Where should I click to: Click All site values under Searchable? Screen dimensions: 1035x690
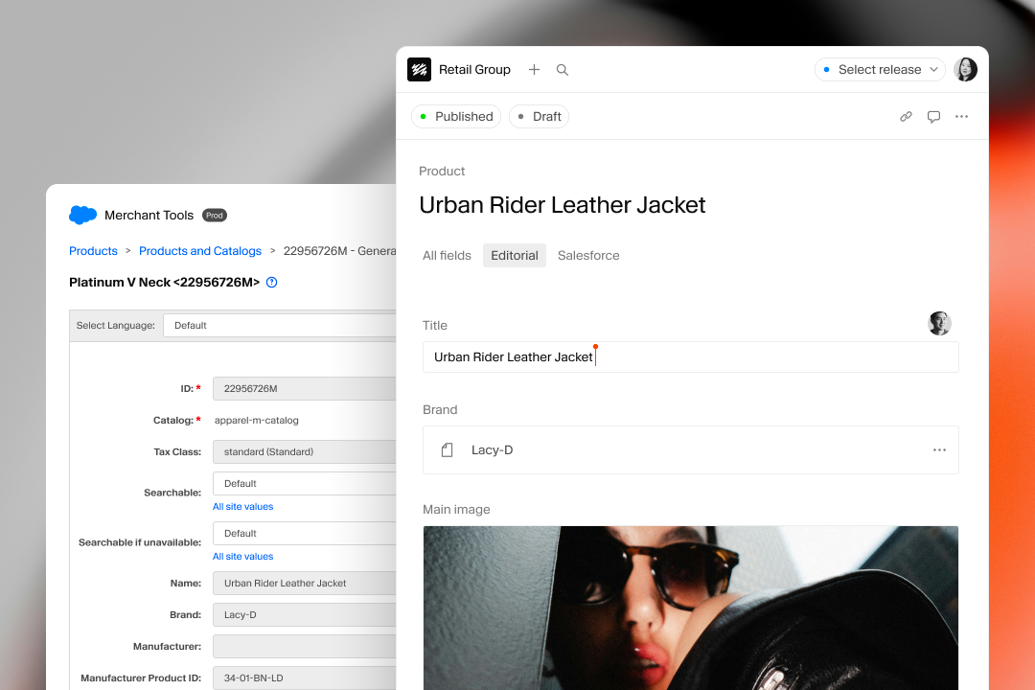coord(242,506)
